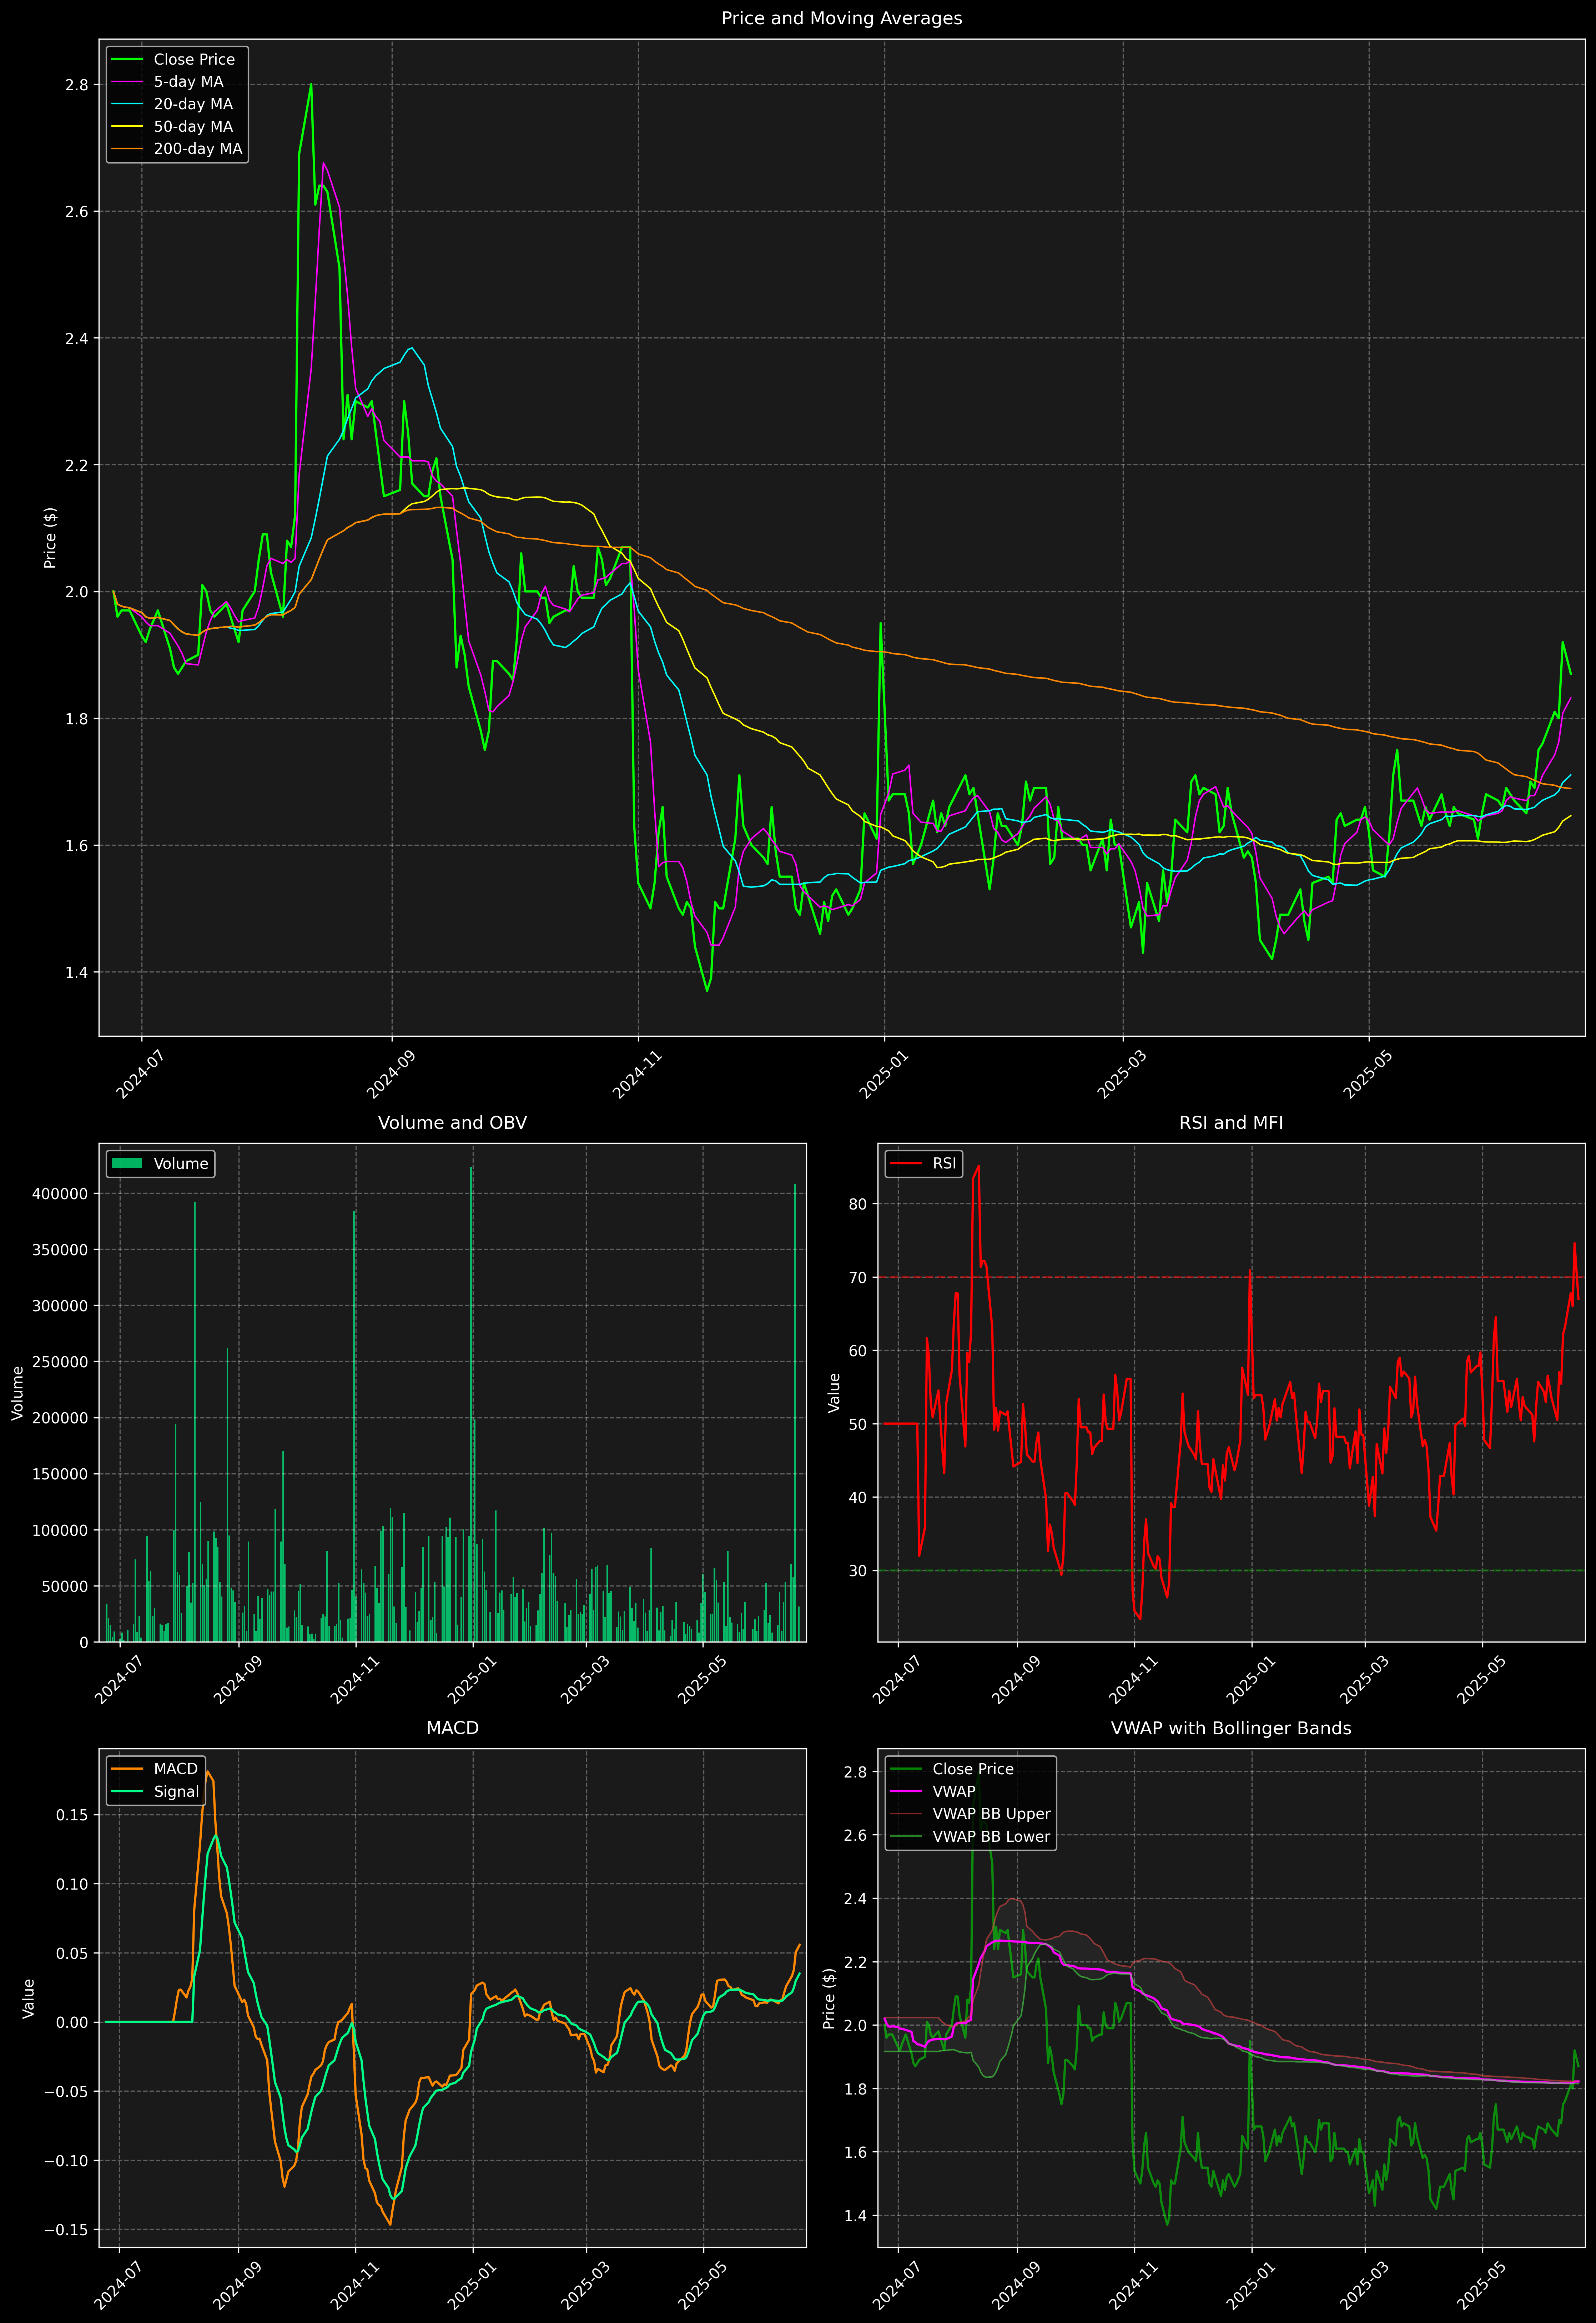
Task: Click the 'Price ($)' axis label on the VWAP chart
Action: click(829, 1998)
